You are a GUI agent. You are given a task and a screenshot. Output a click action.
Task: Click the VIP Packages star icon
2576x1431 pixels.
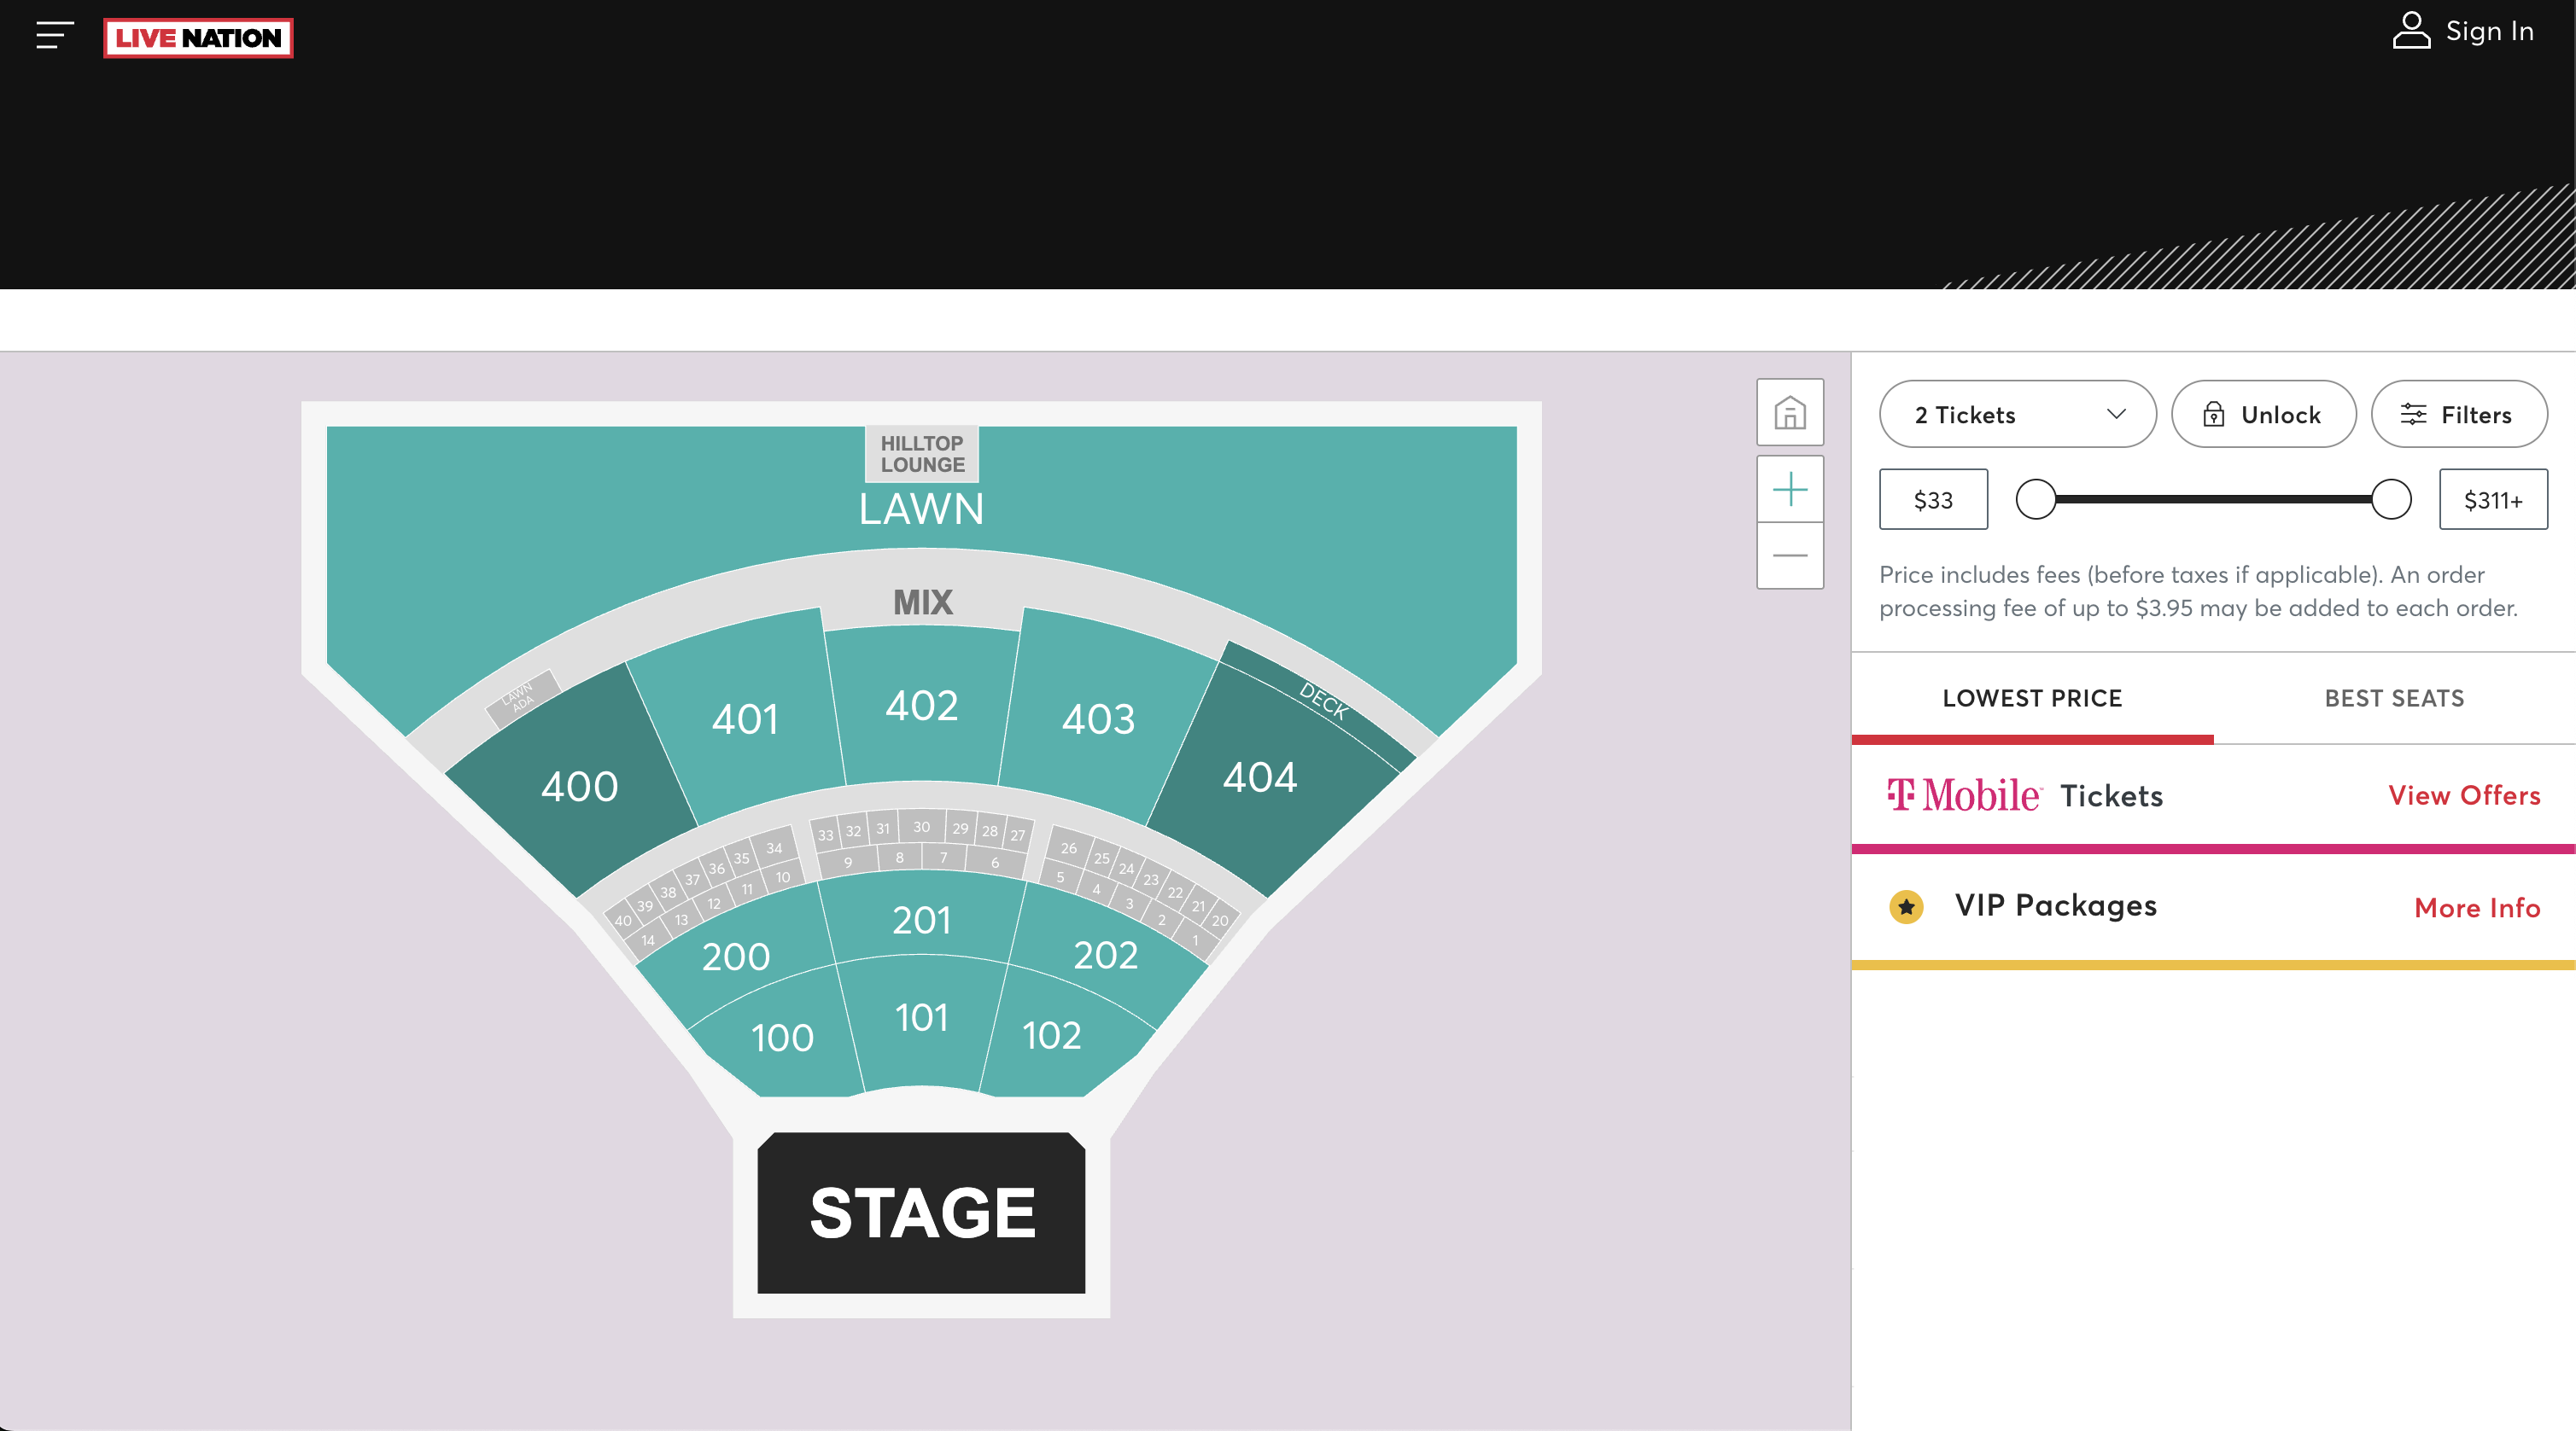[1906, 906]
